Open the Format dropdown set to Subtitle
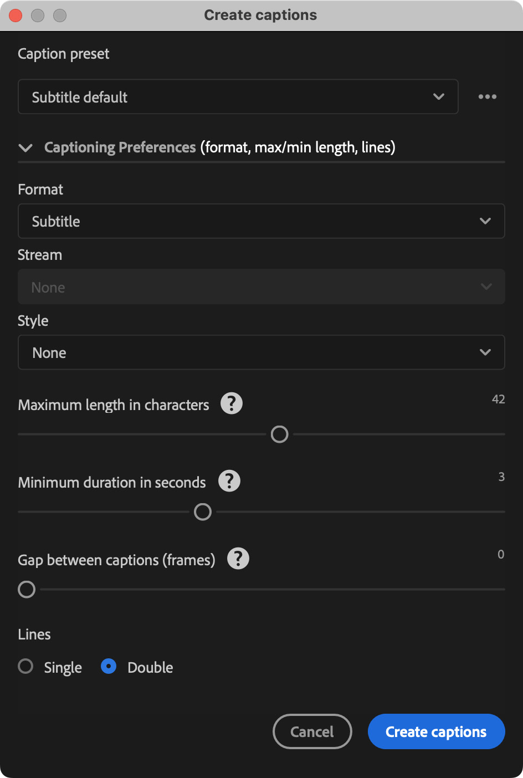 261,221
